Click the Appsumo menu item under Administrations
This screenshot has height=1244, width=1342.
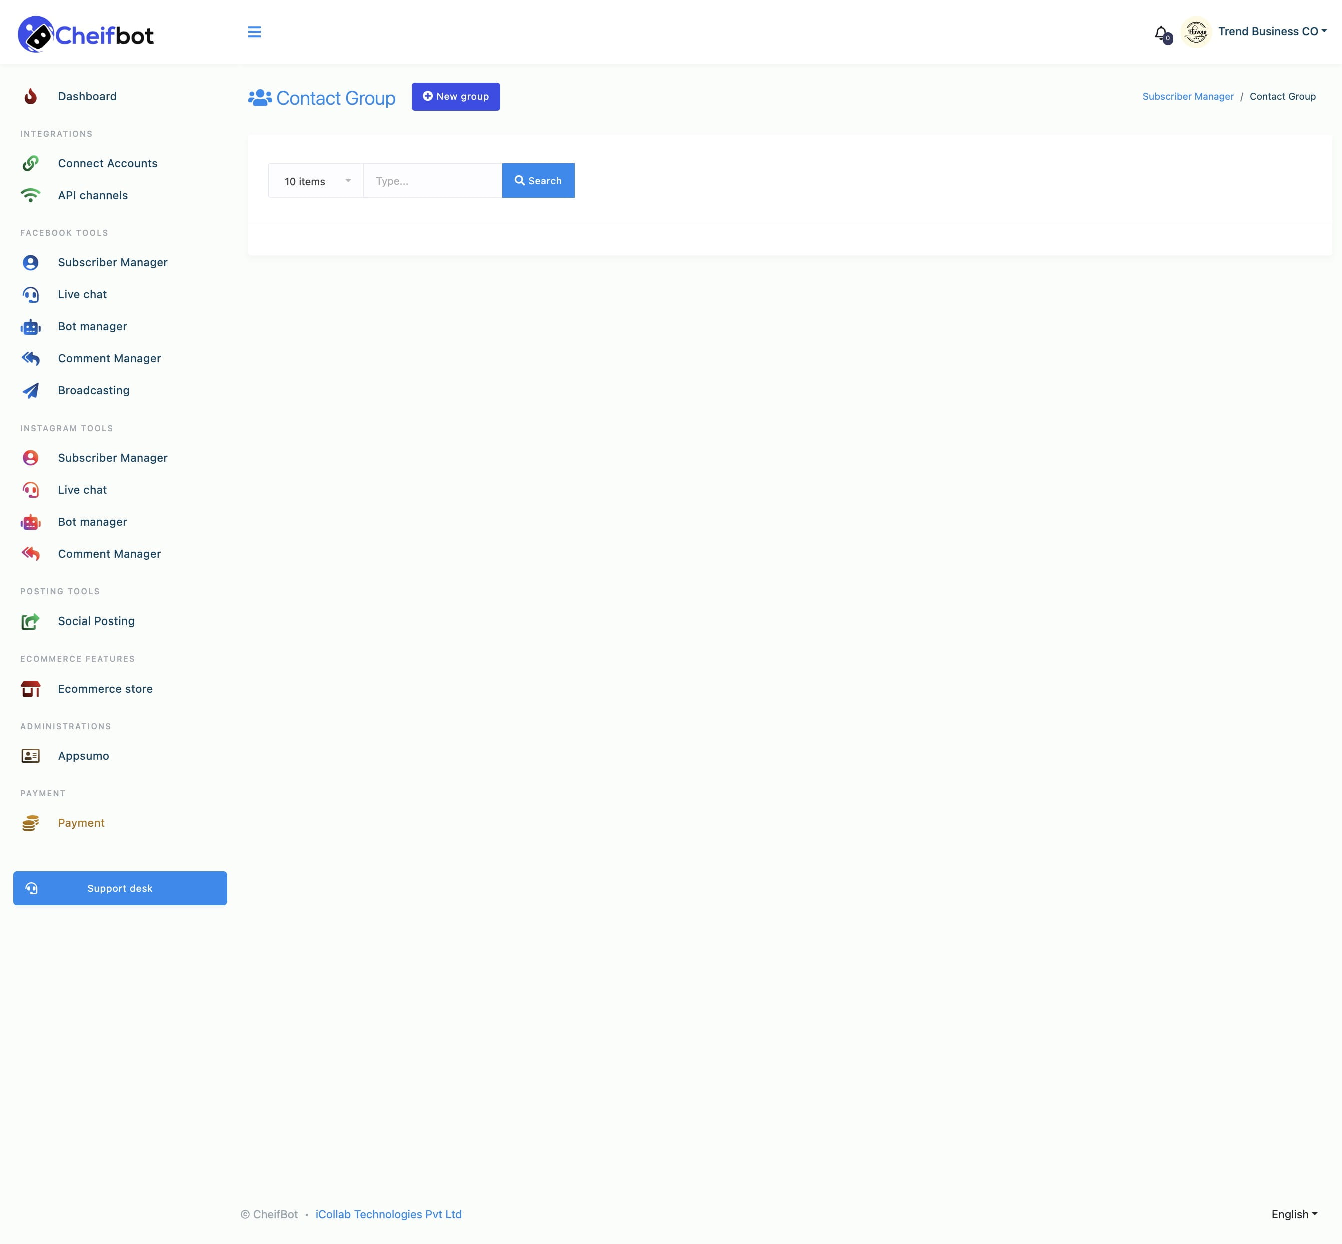coord(83,755)
